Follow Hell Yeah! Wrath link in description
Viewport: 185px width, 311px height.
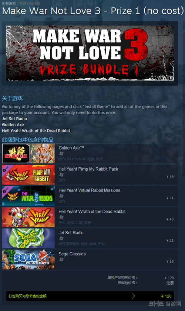pyautogui.click(x=36, y=131)
